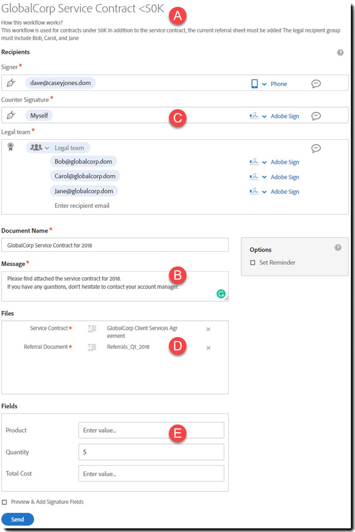Select the Jane@globalcorp.dom recipient chip

[x=84, y=191]
